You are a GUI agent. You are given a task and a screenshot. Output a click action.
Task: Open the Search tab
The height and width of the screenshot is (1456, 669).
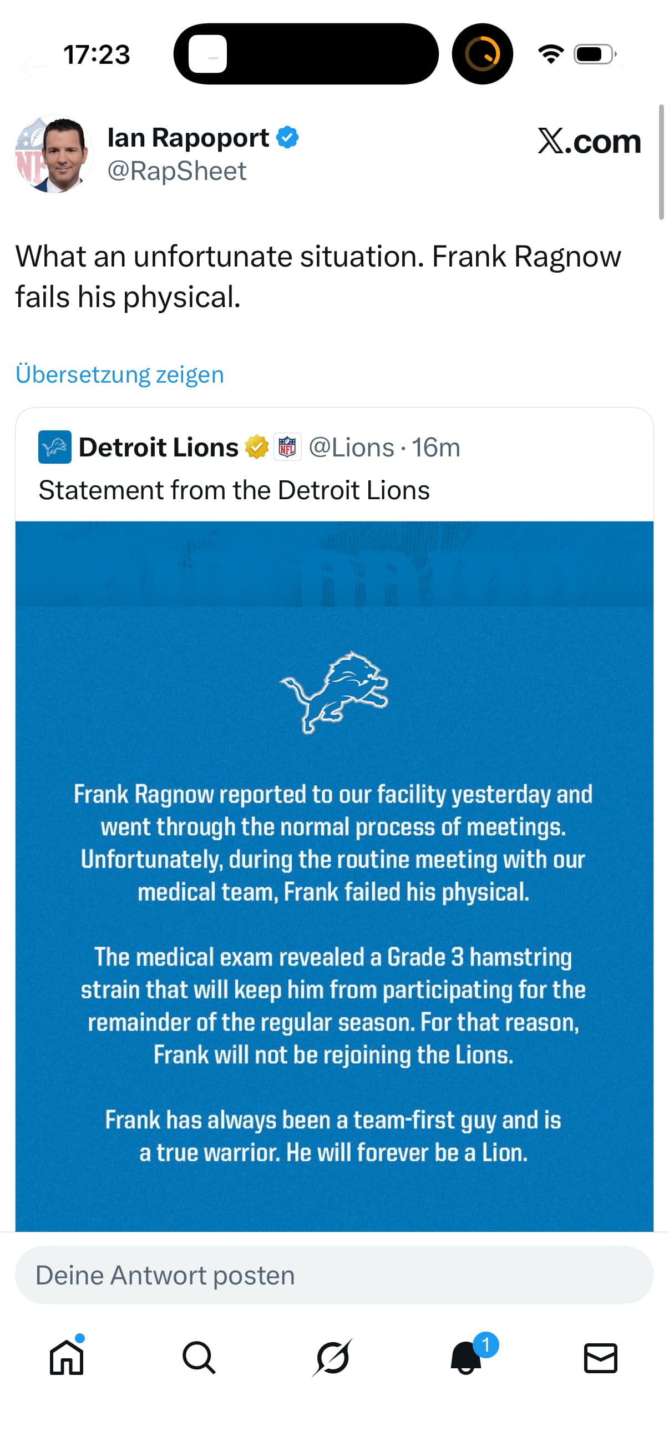[x=199, y=1358]
